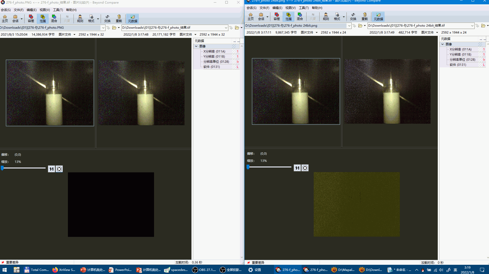Click 主页 (Home) icon in right window toolbar
The height and width of the screenshot is (274, 489).
click(251, 16)
